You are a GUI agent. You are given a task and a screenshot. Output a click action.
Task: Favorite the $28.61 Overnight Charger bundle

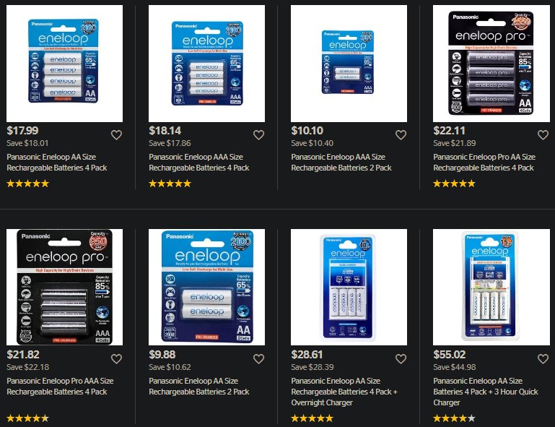coord(401,359)
